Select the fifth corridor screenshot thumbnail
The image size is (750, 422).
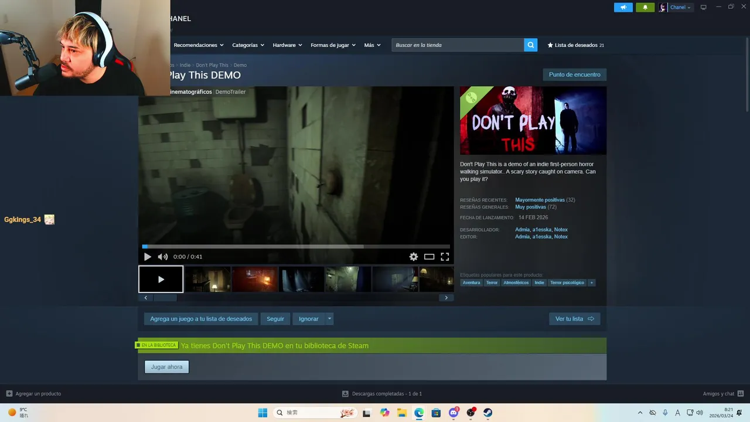click(349, 280)
